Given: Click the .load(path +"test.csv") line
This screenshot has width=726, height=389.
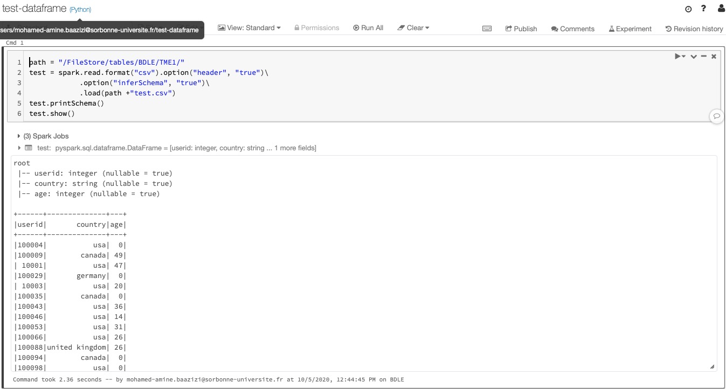Looking at the screenshot, I should 128,93.
